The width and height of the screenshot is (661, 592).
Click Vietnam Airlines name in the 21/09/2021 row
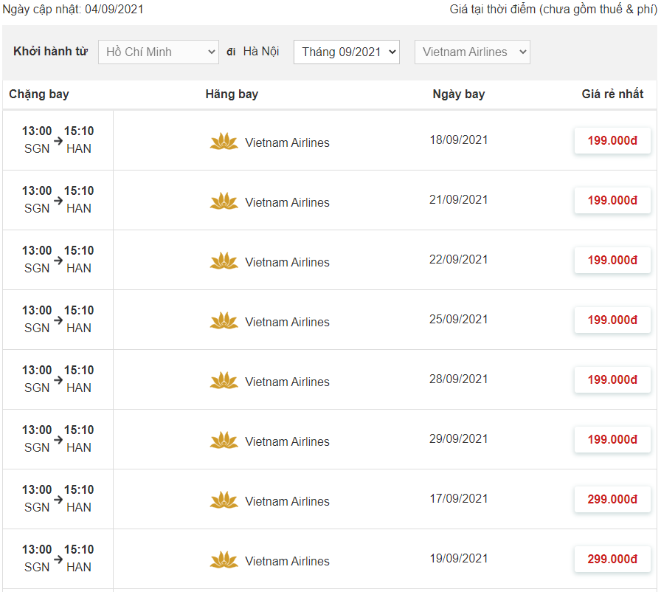(287, 202)
